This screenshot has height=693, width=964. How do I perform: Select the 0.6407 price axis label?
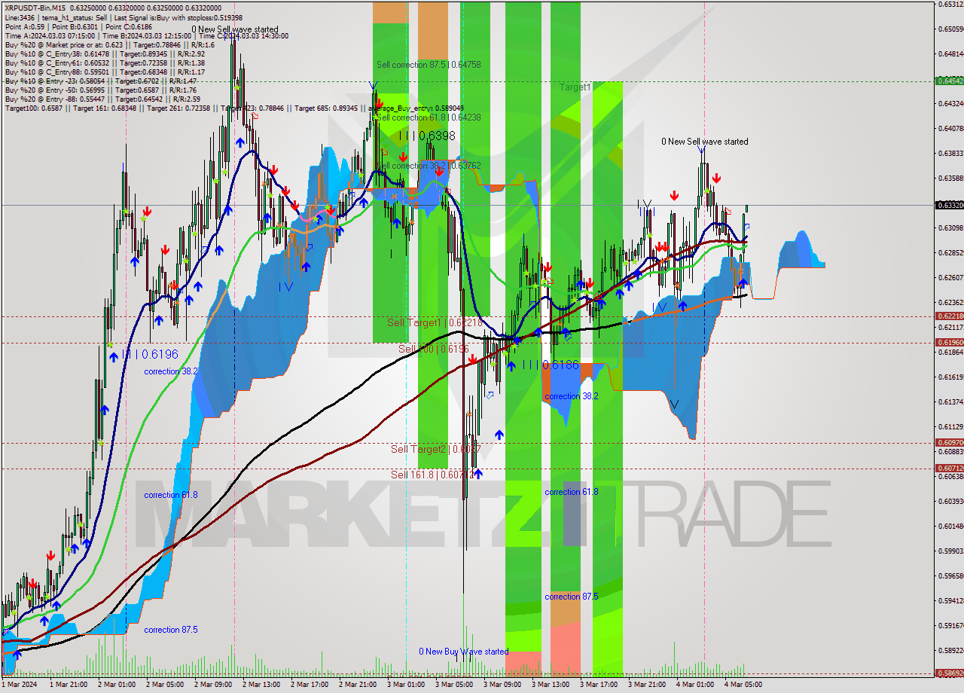[950, 128]
